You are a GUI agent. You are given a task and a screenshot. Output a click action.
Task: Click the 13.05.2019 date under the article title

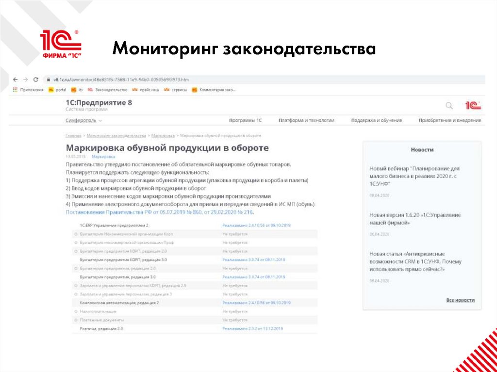76,157
